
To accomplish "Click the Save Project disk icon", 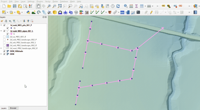I will tap(14, 6).
